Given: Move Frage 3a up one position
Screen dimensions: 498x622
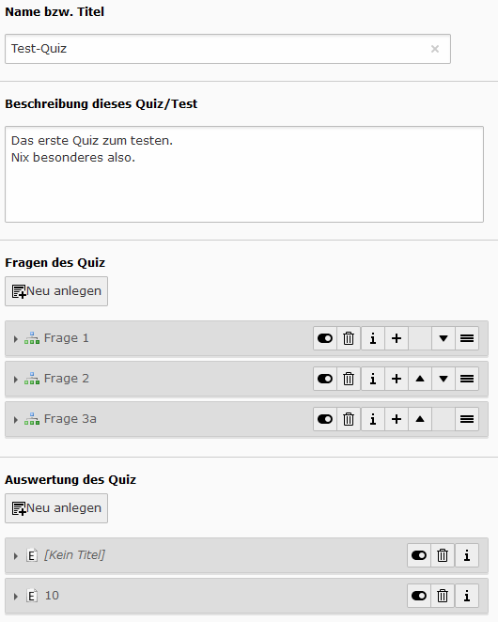Looking at the screenshot, I should coord(420,419).
